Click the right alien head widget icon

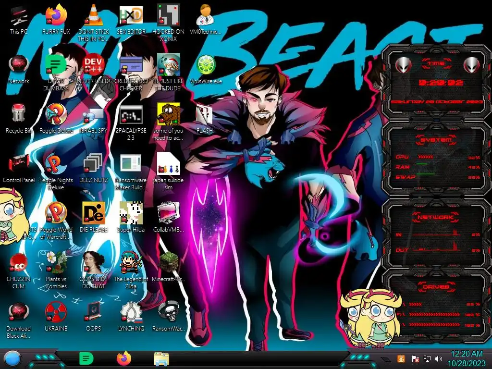click(x=472, y=65)
